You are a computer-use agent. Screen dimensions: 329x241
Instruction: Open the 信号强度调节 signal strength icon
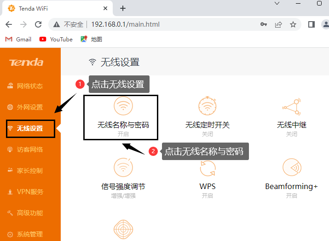(123, 167)
